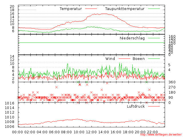Click the 02:00 time axis label

pyautogui.click(x=30, y=132)
